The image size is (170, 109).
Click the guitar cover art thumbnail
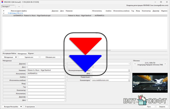[150, 83]
